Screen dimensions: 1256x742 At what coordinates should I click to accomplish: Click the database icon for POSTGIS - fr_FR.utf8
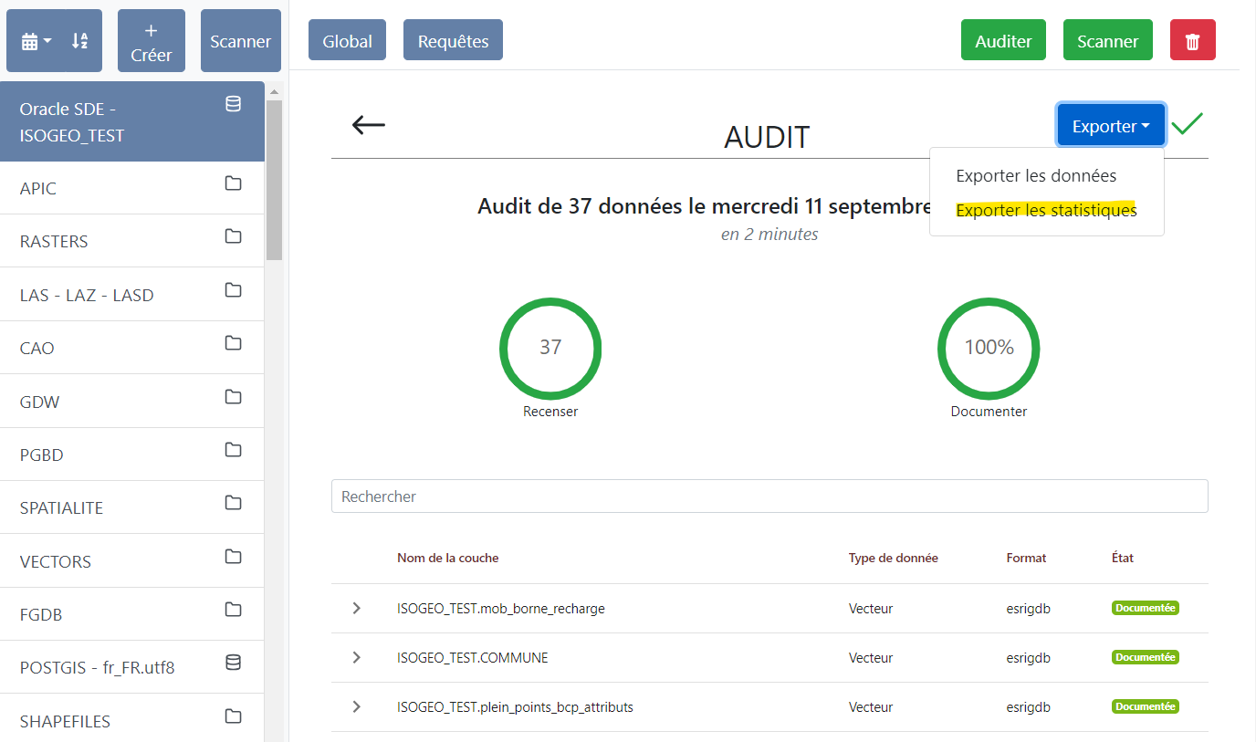233,663
